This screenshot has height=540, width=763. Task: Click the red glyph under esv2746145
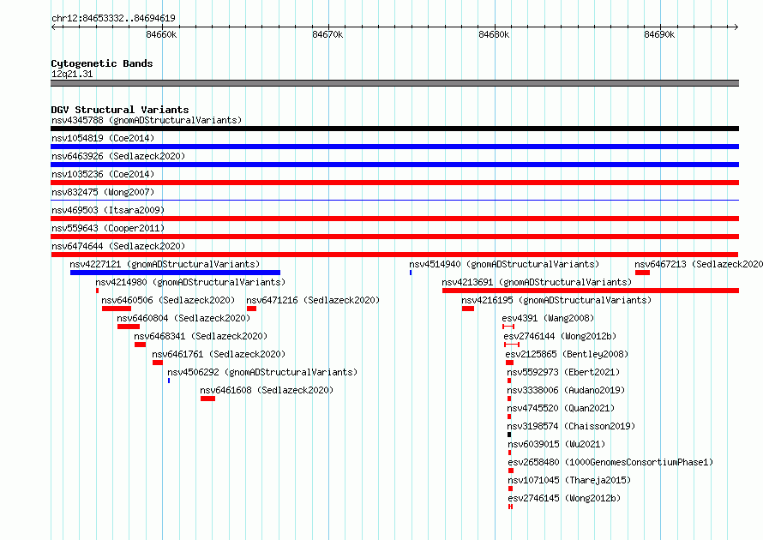point(510,507)
